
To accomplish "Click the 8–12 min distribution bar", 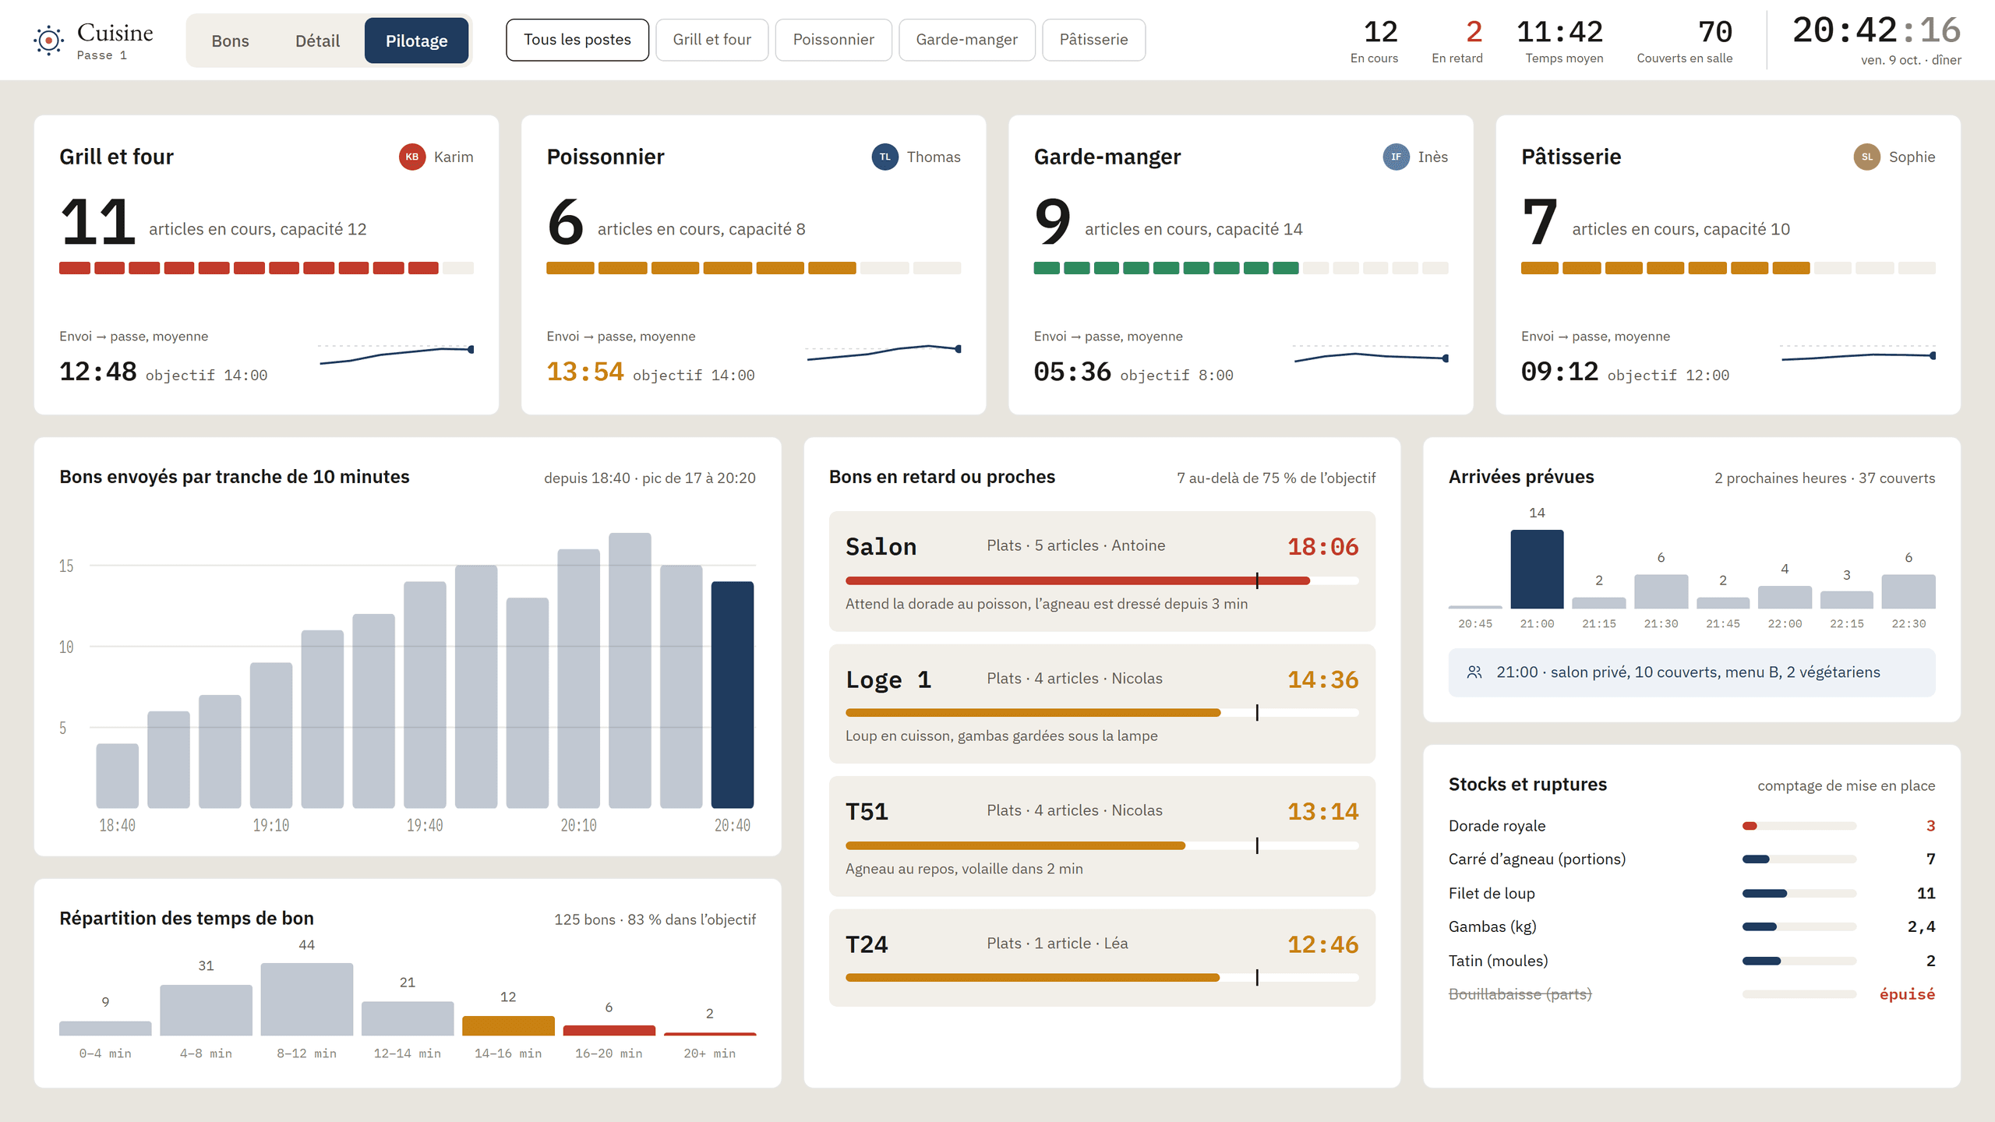I will click(x=307, y=999).
